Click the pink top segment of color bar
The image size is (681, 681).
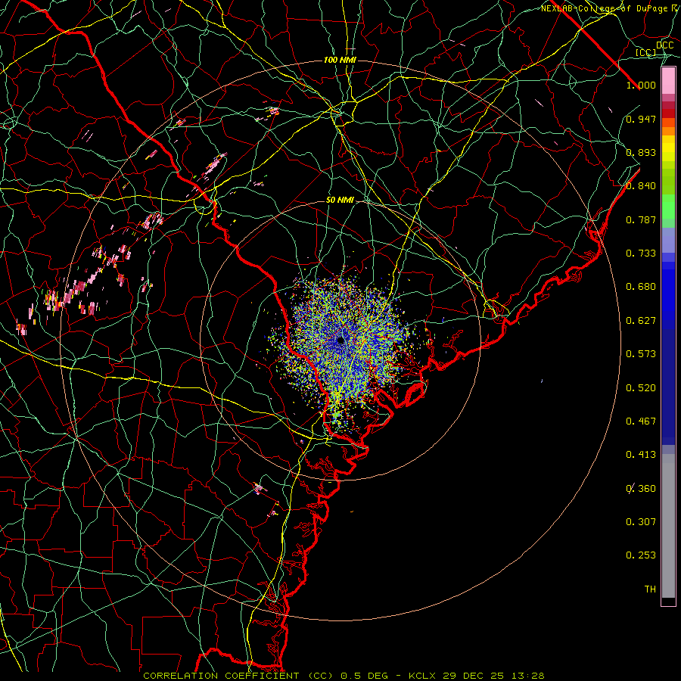pos(668,81)
